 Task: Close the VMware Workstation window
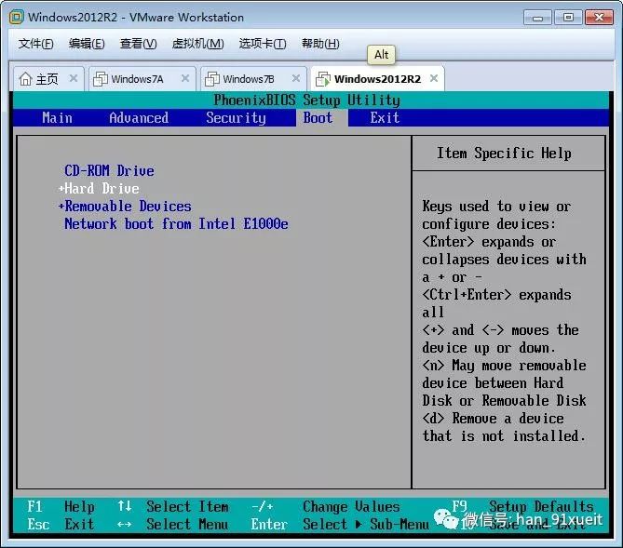599,18
